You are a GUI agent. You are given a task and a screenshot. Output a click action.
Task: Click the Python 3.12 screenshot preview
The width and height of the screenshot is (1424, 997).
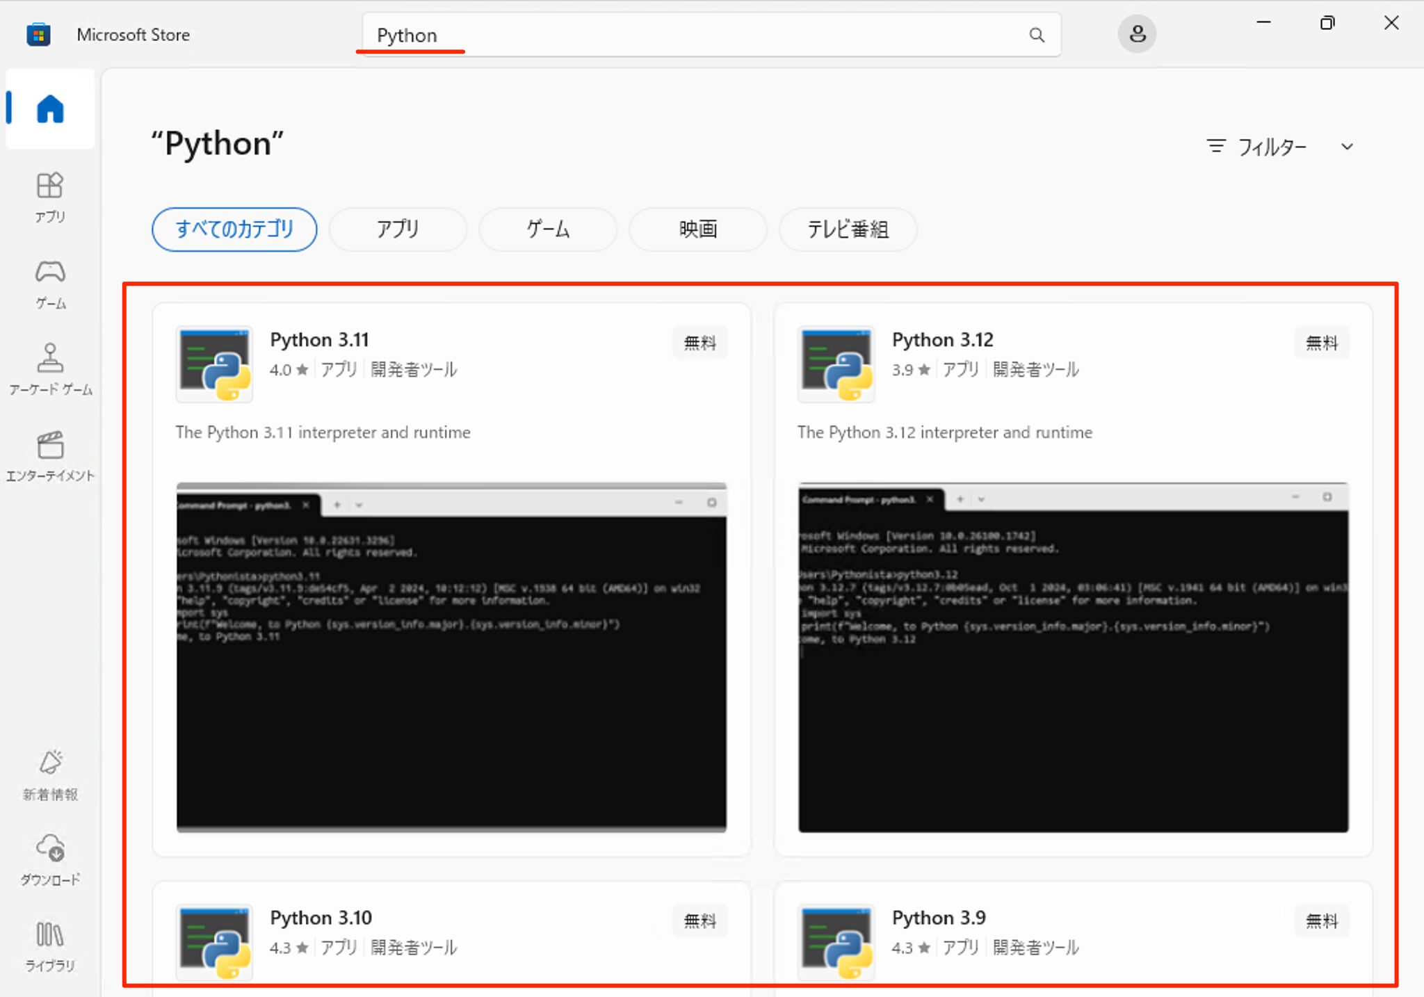pos(1073,660)
